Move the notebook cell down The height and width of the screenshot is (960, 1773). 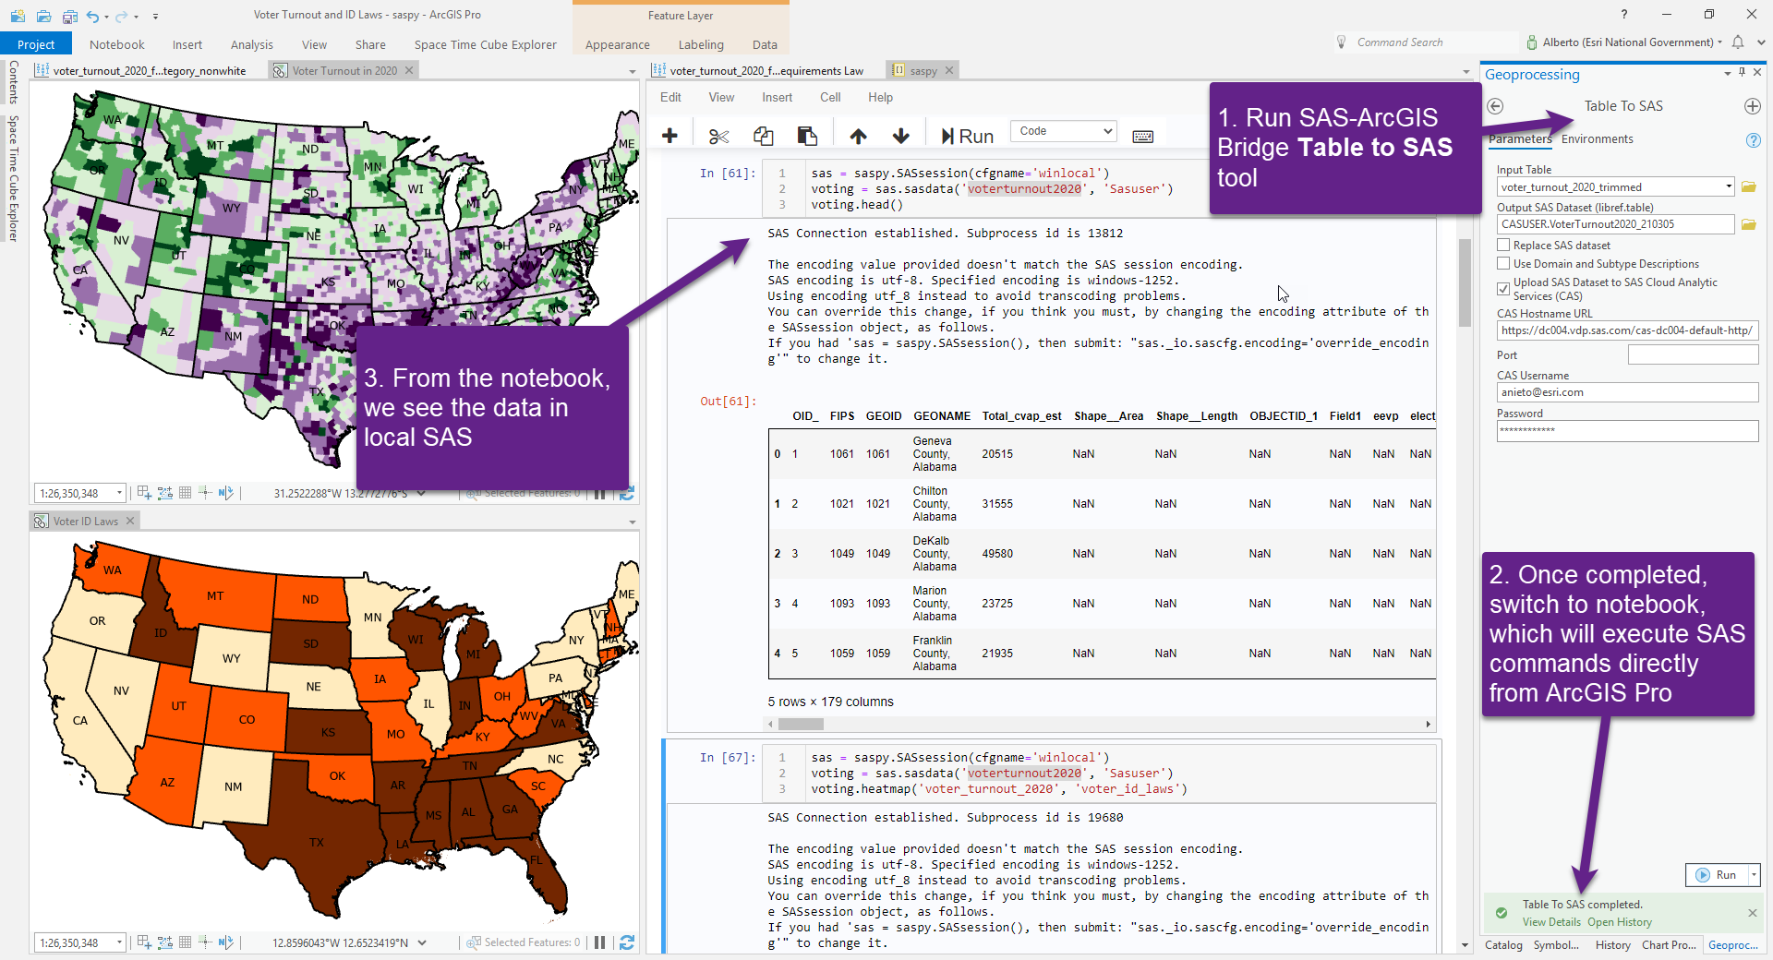(901, 136)
